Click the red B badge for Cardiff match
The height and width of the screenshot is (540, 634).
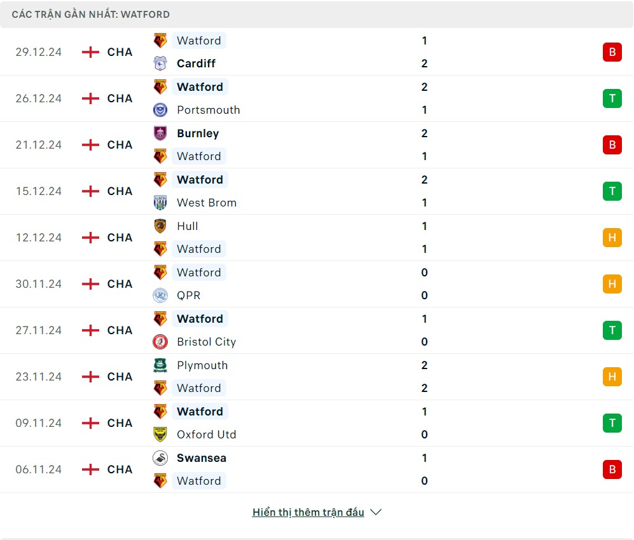pos(612,52)
